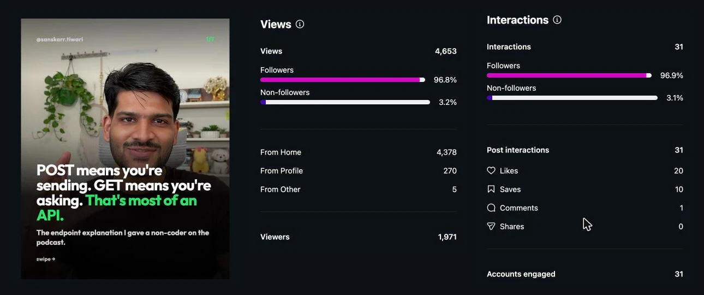
Task: Click the 'Saves' label
Action: pos(510,189)
